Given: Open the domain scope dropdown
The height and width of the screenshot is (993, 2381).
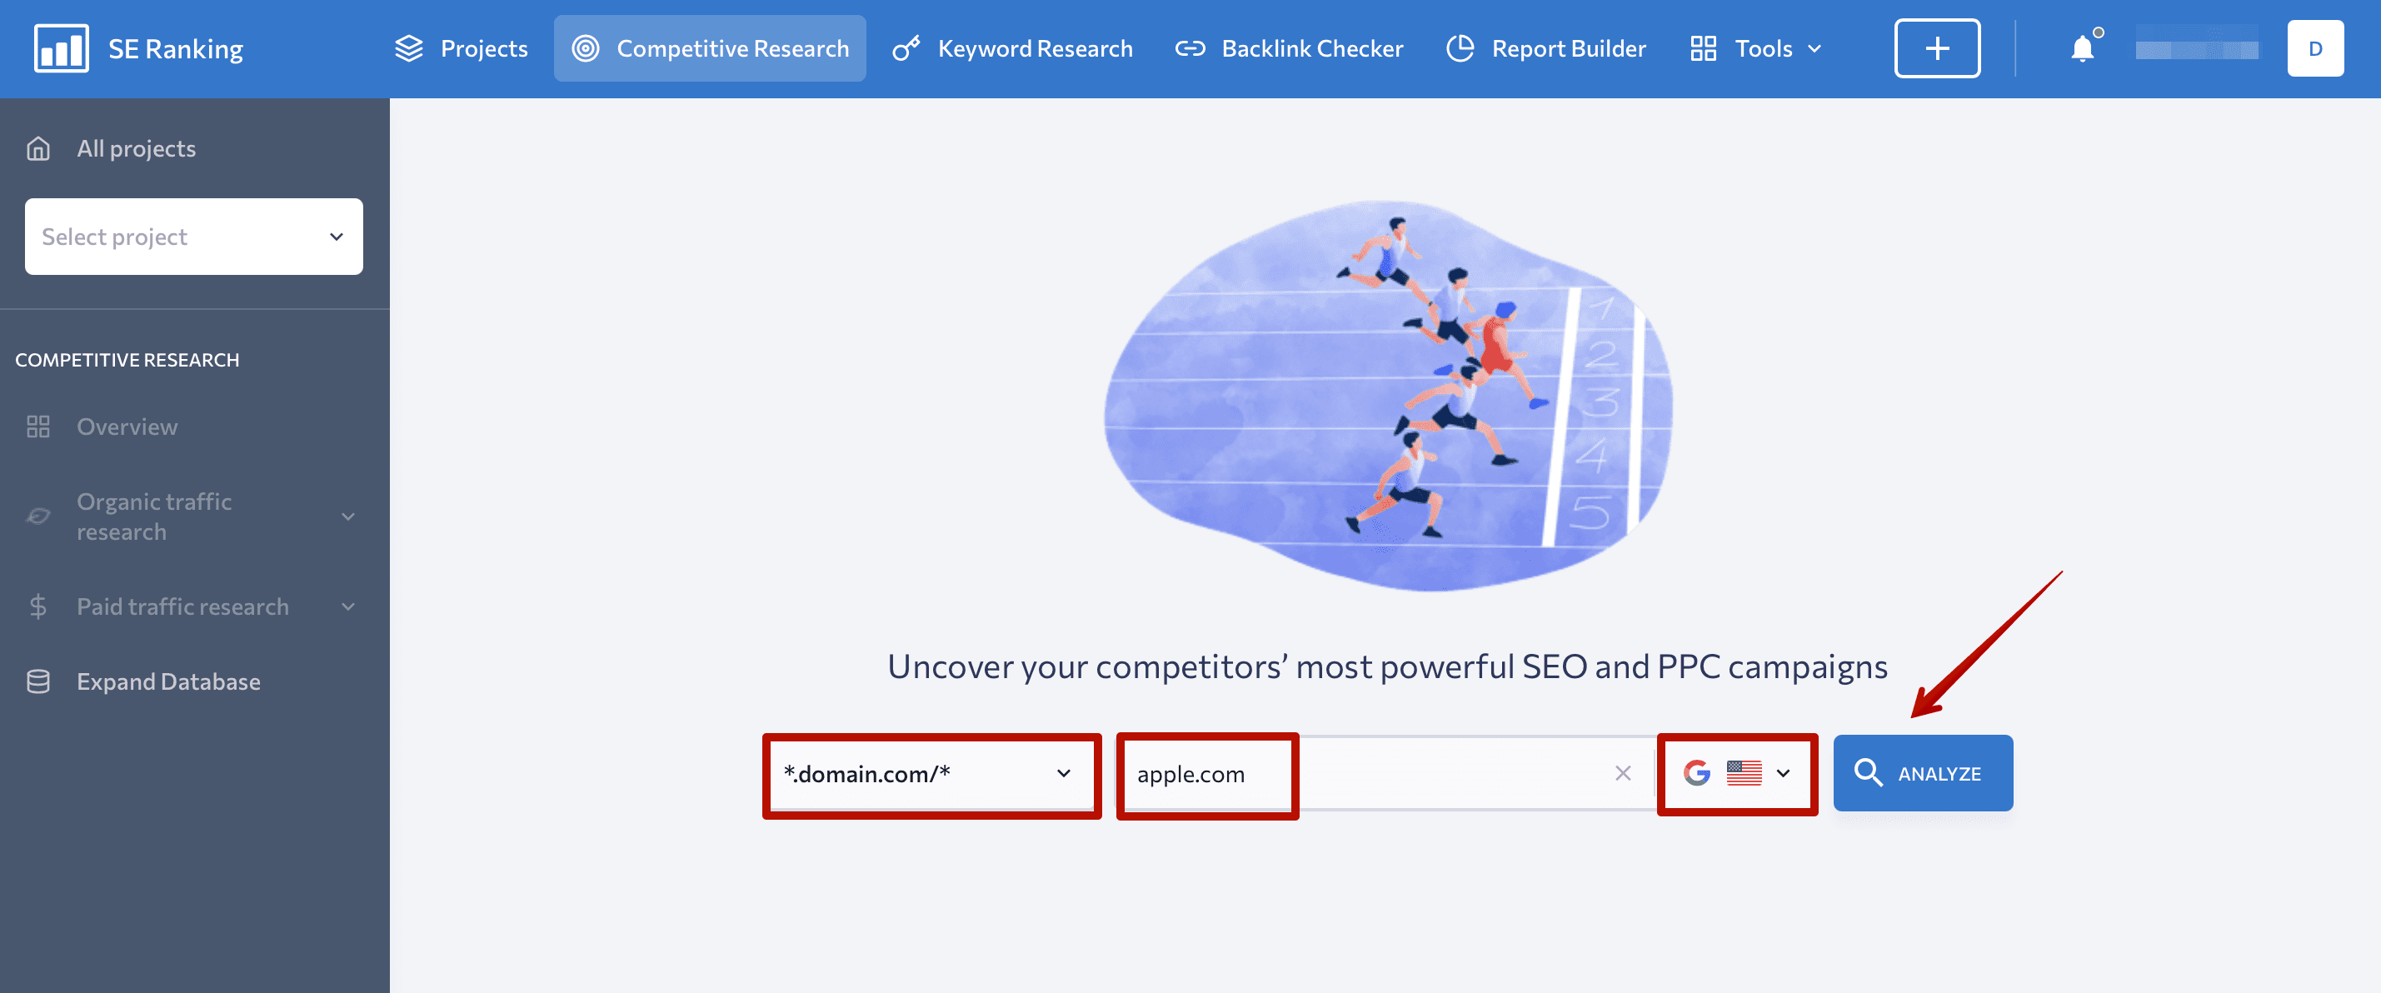Looking at the screenshot, I should point(928,773).
